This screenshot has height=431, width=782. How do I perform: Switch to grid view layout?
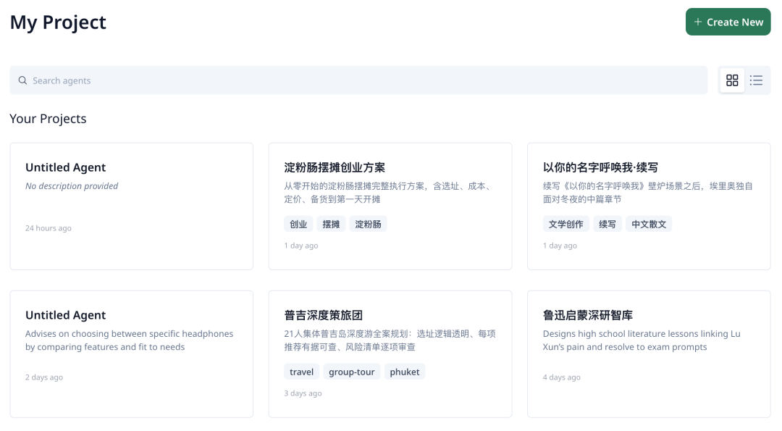[x=731, y=80]
